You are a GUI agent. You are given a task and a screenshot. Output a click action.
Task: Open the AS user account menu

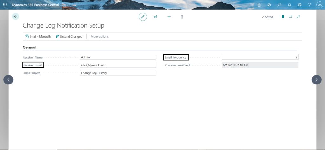click(x=319, y=5)
